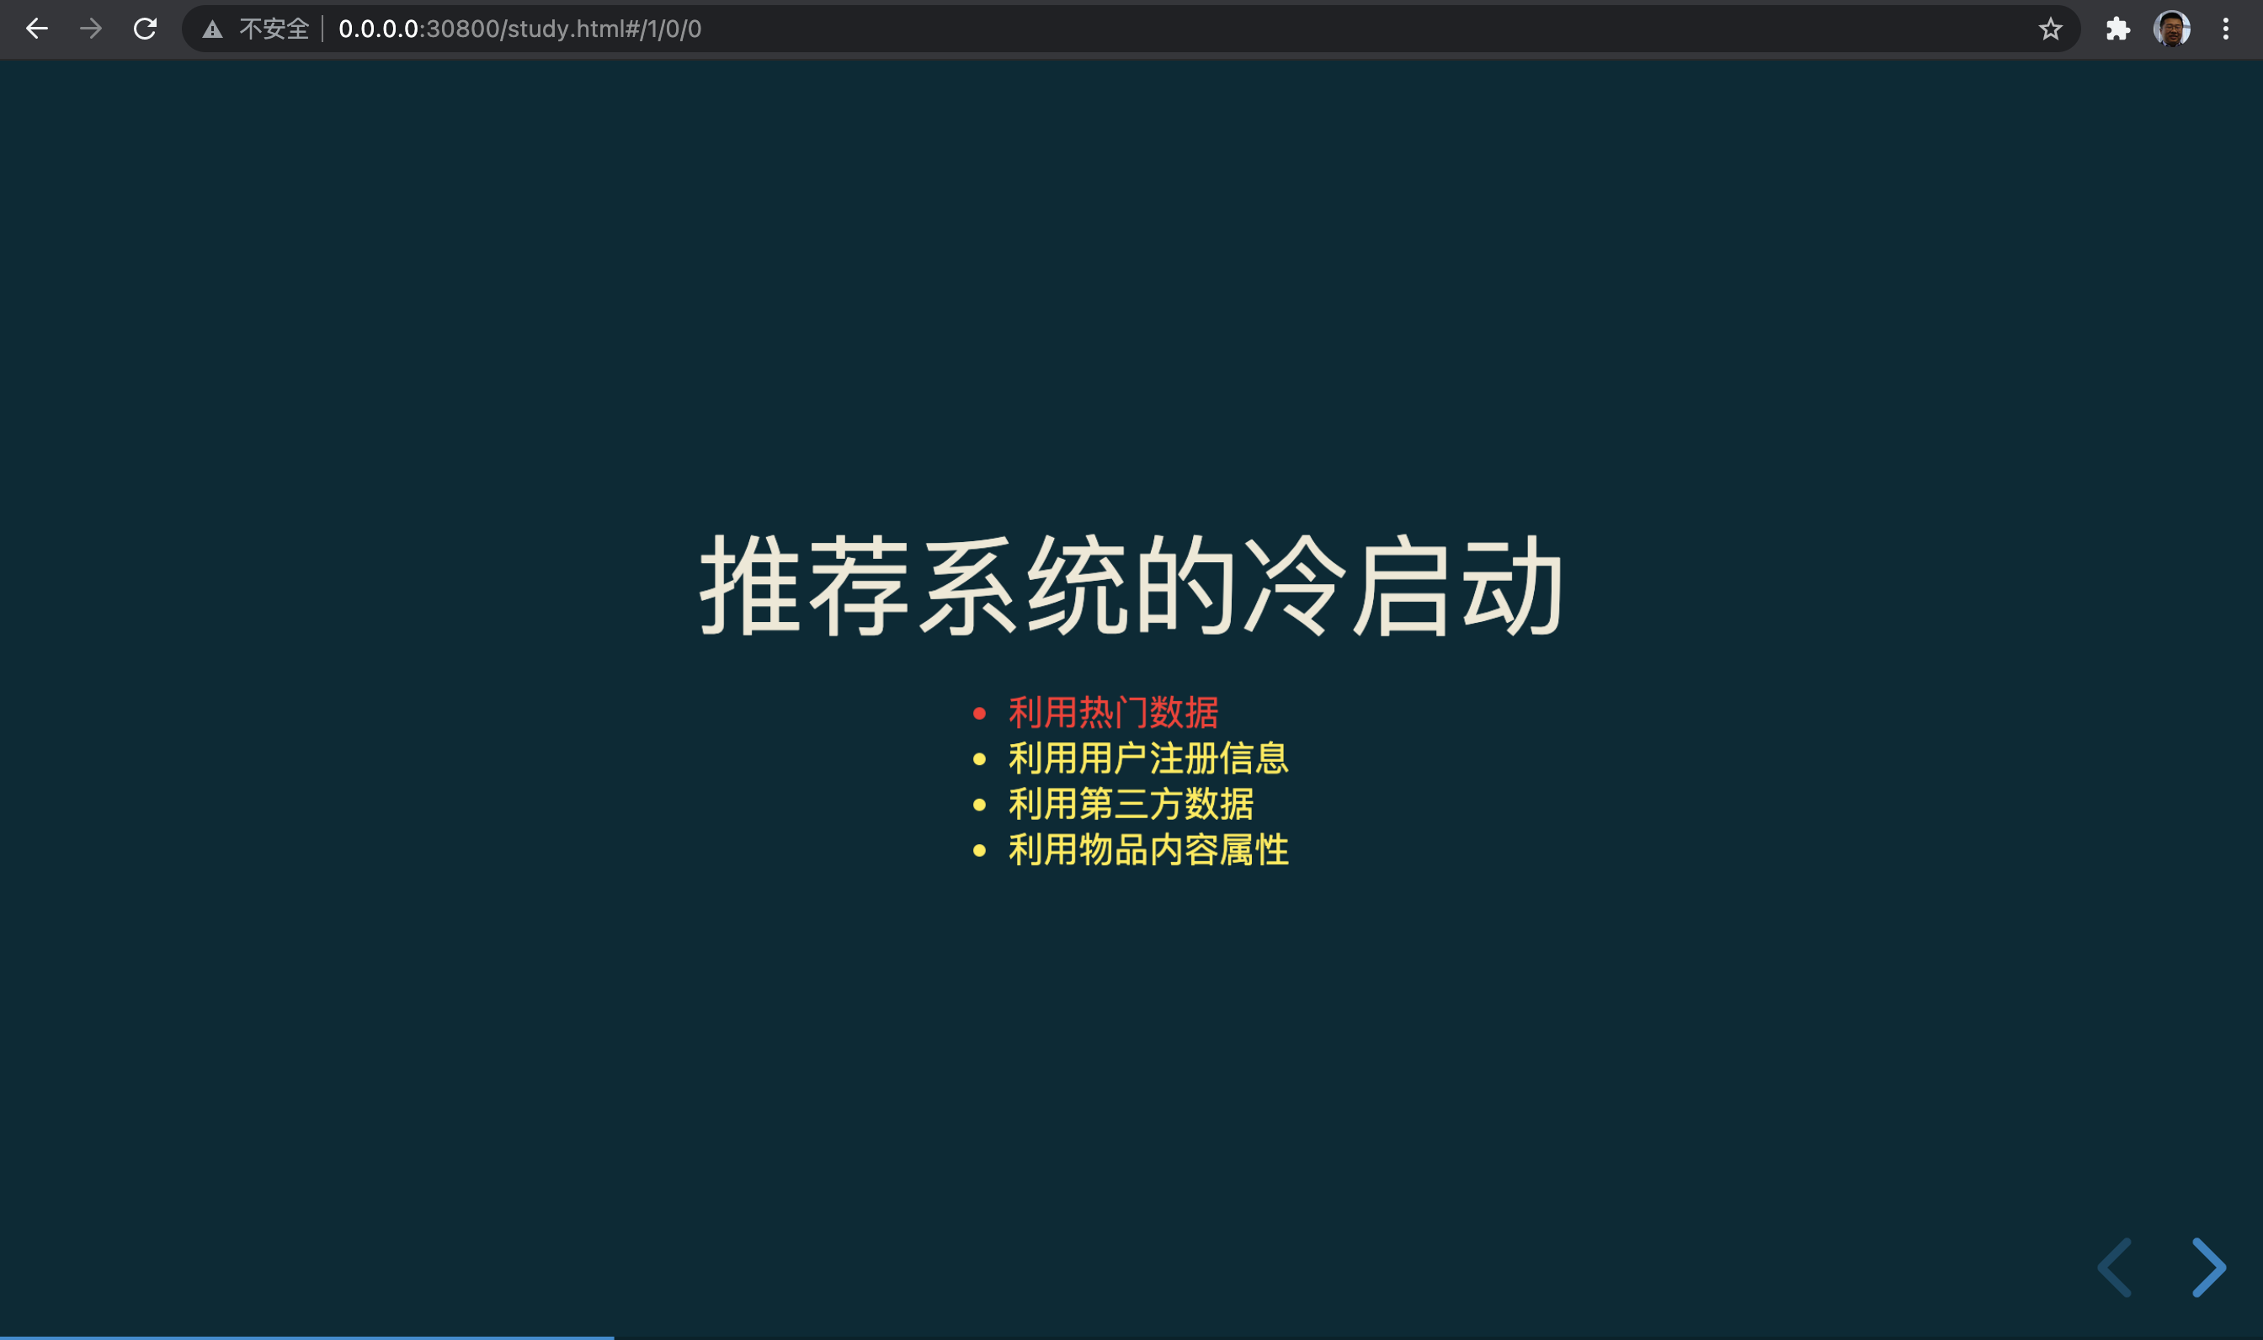Click bullet 利用物品内容属性
Viewport: 2263px width, 1340px height.
[x=1147, y=849]
